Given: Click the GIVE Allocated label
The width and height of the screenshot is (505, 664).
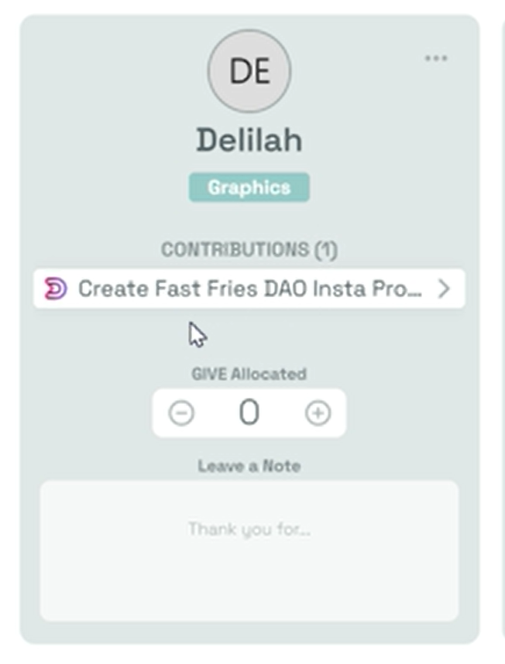Looking at the screenshot, I should 249,374.
